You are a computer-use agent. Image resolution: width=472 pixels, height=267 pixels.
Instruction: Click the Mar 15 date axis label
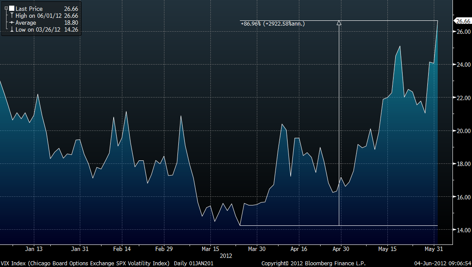(x=210, y=249)
